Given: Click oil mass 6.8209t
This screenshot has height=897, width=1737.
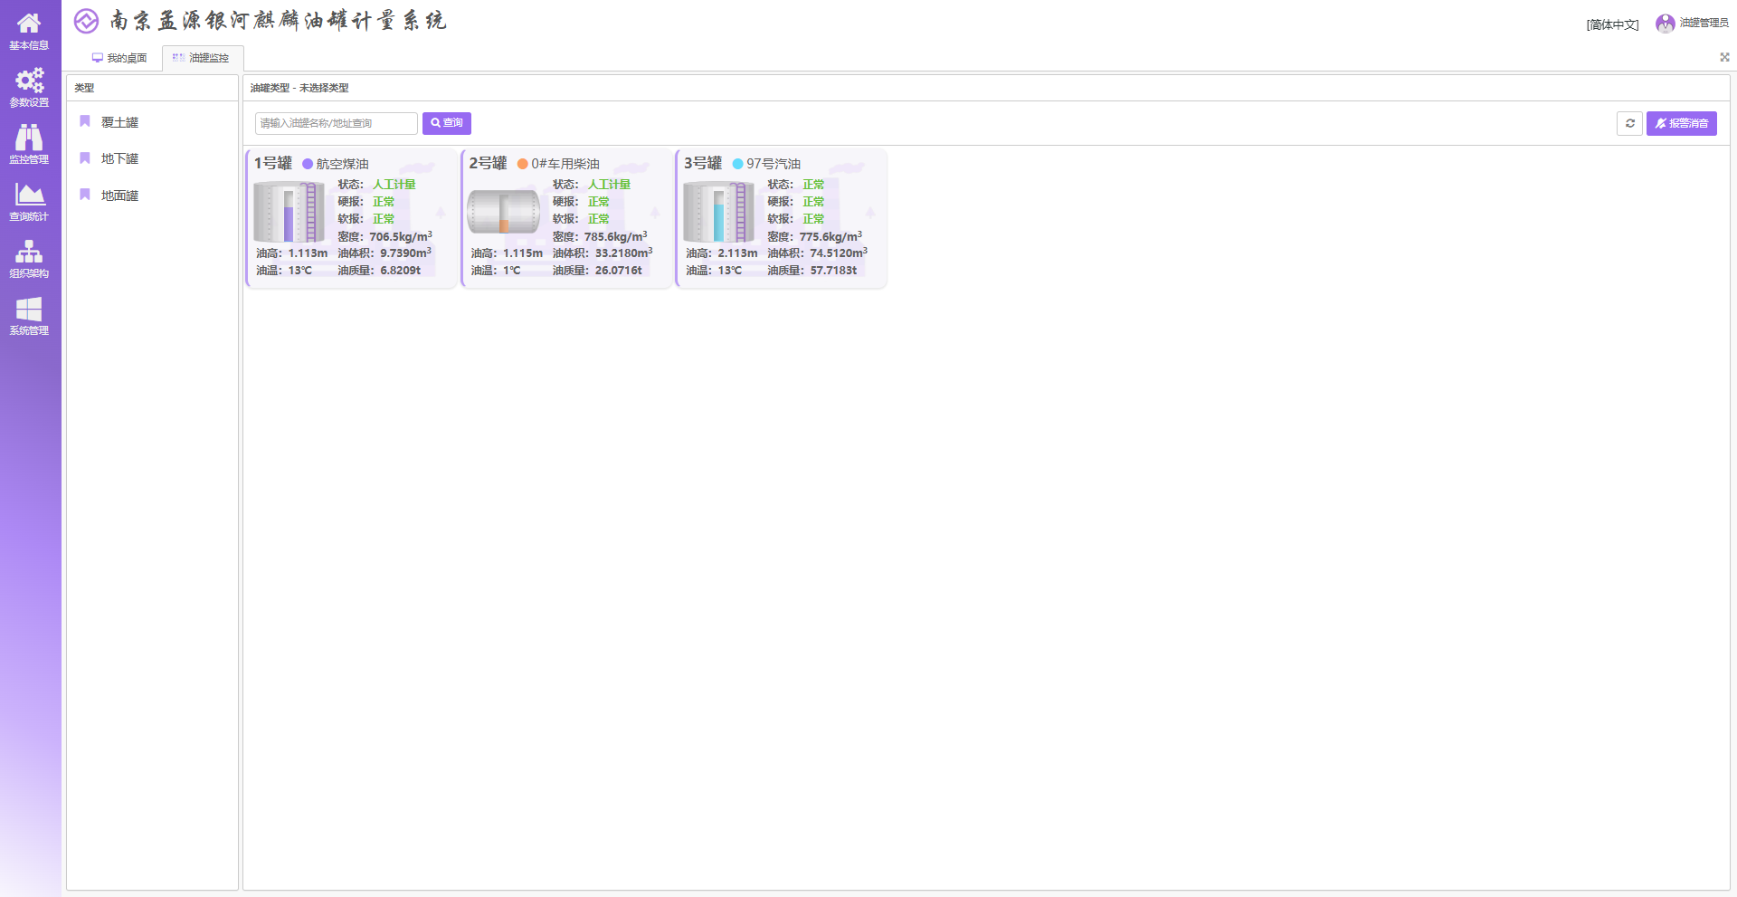Looking at the screenshot, I should tap(401, 271).
